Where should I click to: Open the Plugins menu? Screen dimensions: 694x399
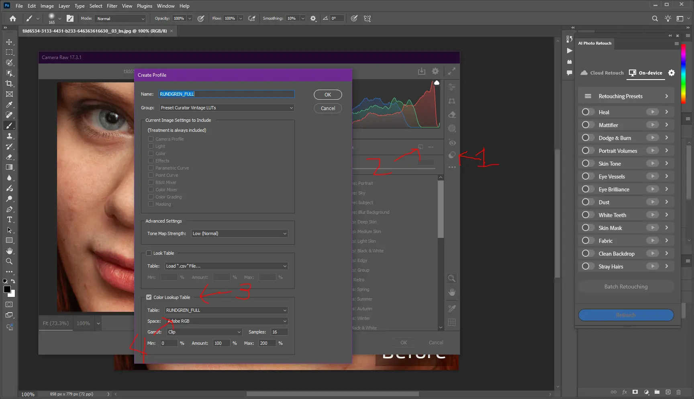[x=145, y=6]
